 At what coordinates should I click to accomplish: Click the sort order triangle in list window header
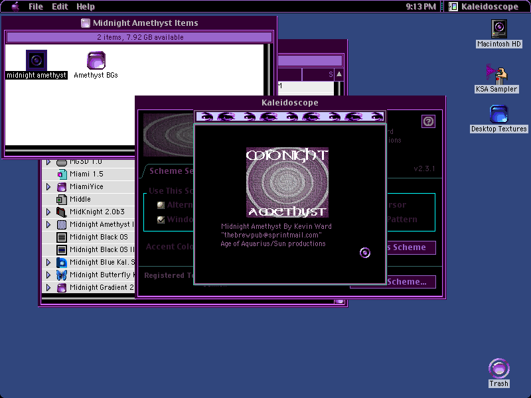(339, 74)
